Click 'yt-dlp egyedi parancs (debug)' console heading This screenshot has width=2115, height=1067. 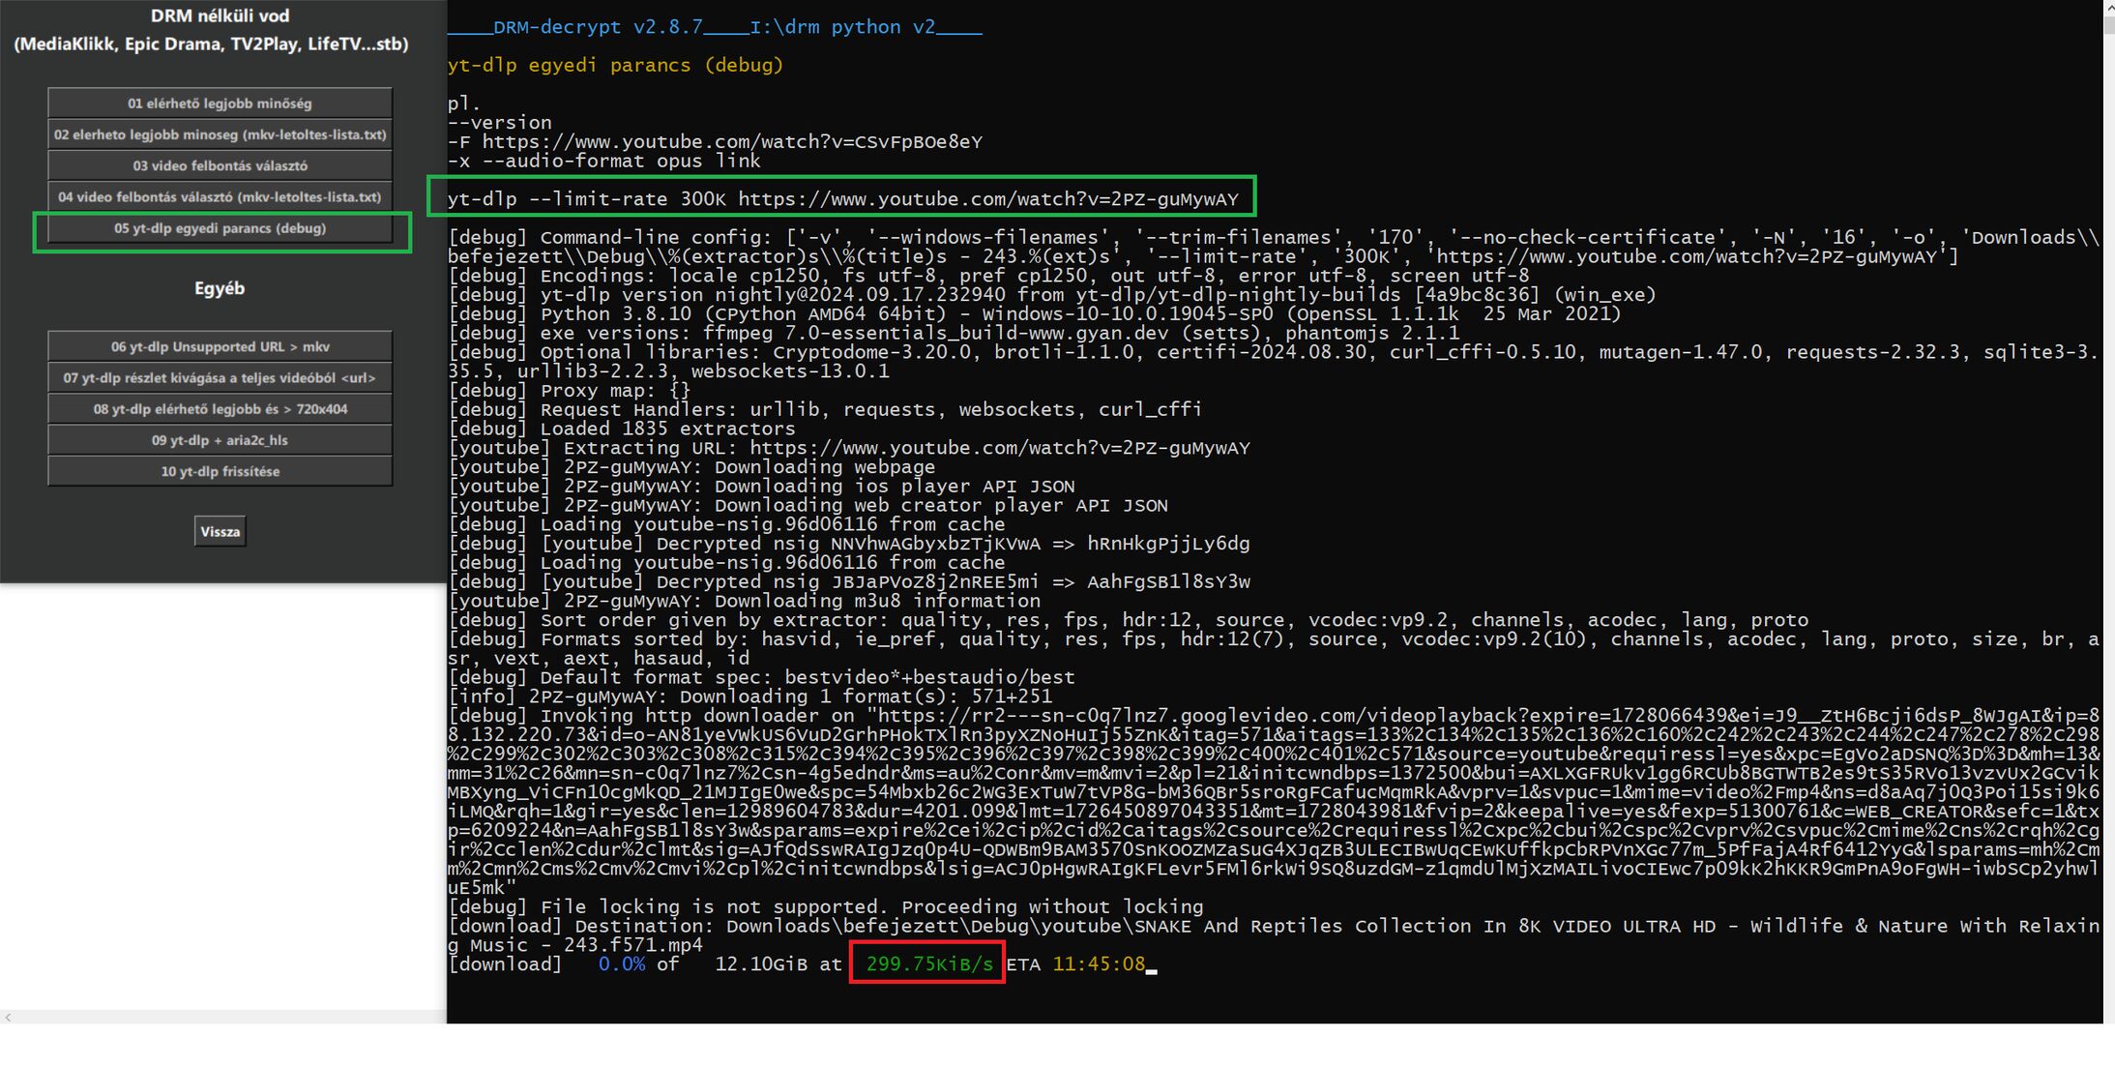615,65
